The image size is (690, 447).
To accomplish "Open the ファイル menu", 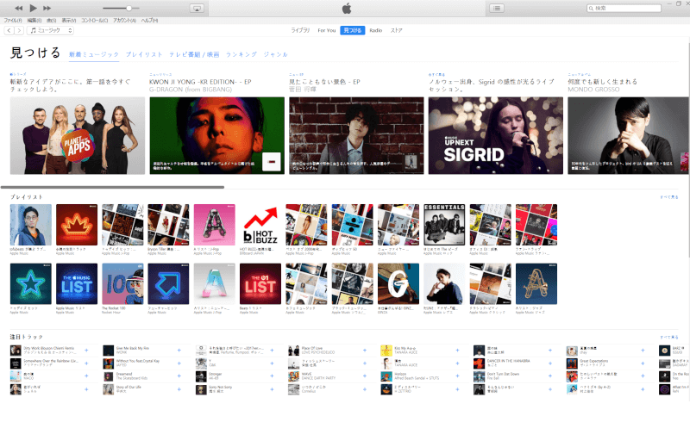I will pyautogui.click(x=12, y=19).
